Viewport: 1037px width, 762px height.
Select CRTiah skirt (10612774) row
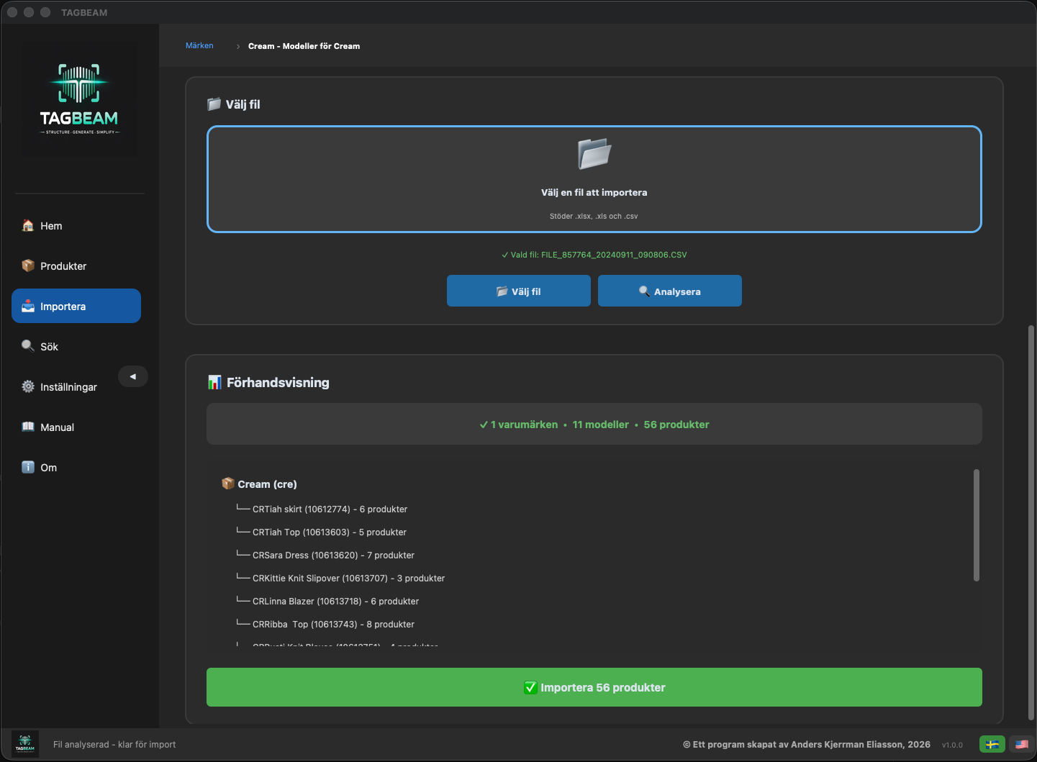(322, 509)
